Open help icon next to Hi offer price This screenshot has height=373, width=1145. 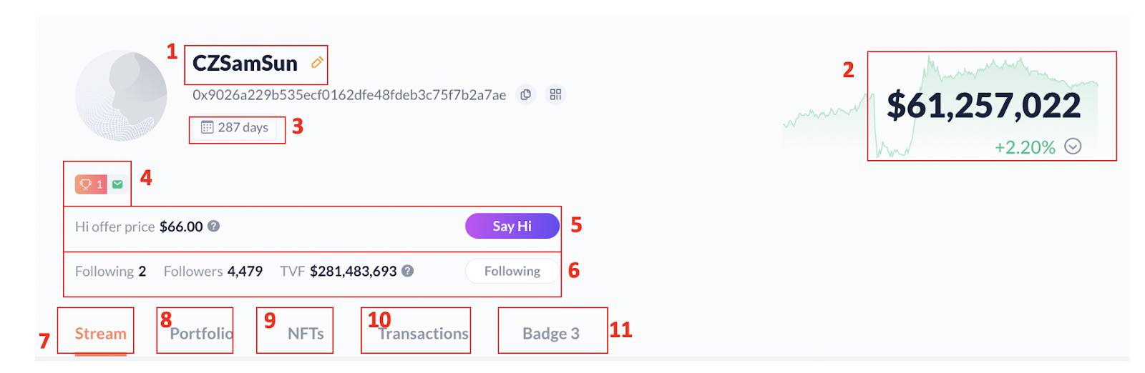(213, 226)
